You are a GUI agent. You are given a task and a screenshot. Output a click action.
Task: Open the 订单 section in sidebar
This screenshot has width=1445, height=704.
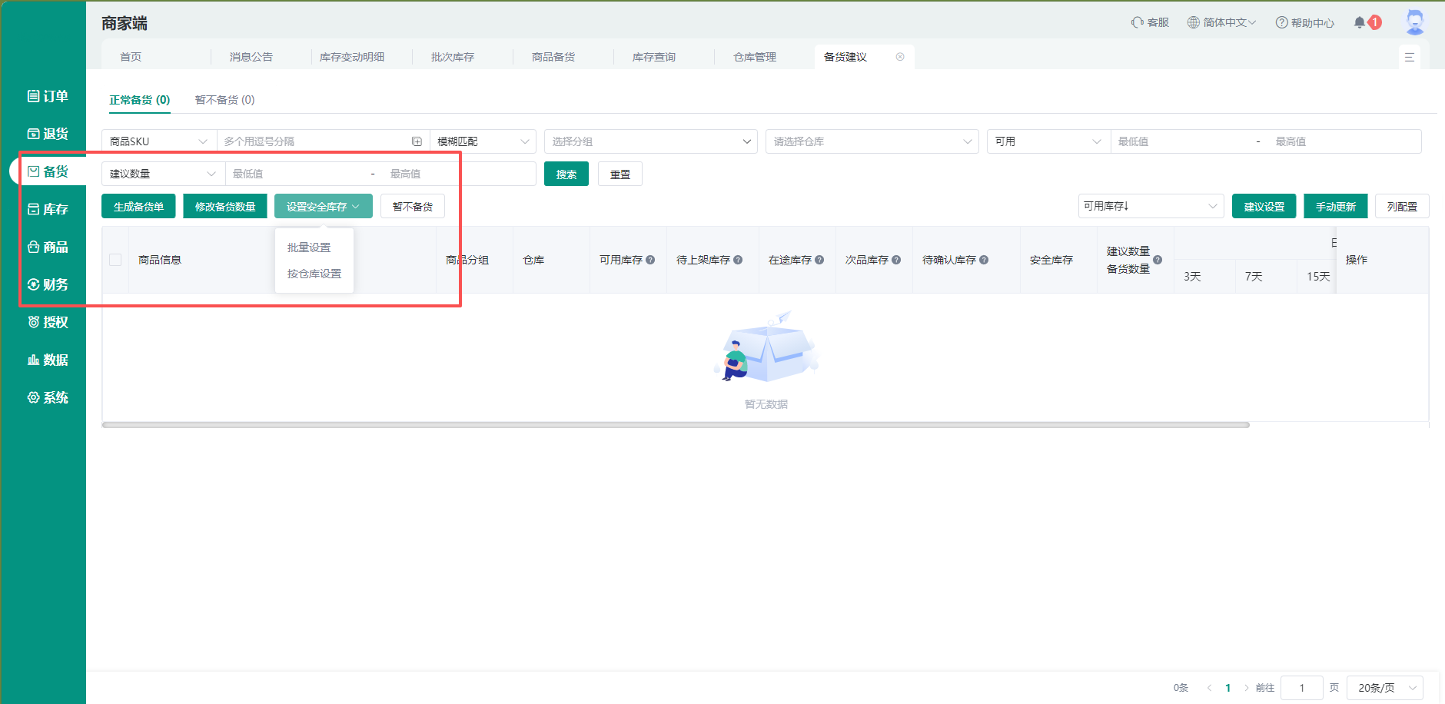click(x=48, y=95)
